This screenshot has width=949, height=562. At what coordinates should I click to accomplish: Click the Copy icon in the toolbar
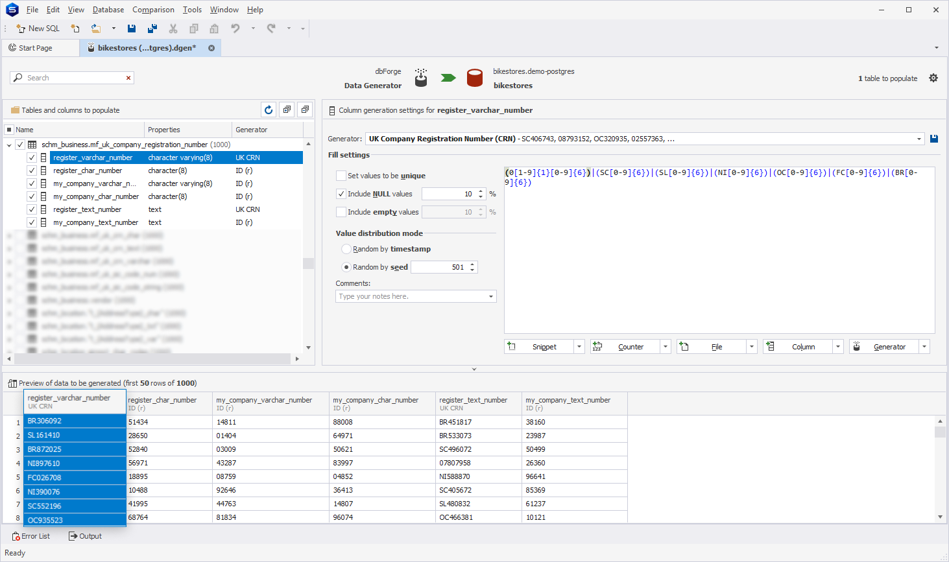[x=194, y=29]
